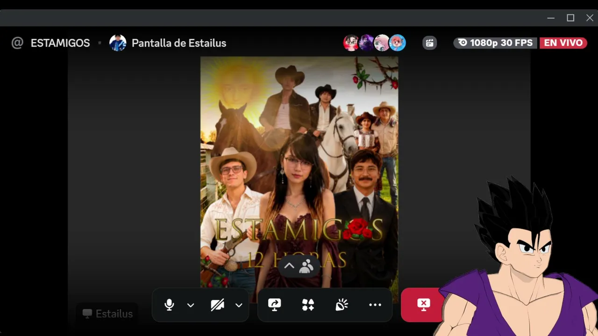Click the Estailus avatar in the header
The width and height of the screenshot is (598, 336).
(x=118, y=43)
